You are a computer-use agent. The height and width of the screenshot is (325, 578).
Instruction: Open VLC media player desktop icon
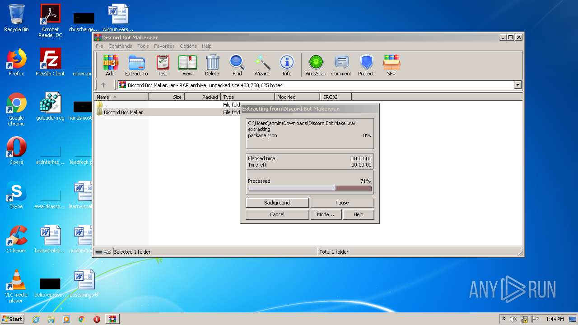16,286
